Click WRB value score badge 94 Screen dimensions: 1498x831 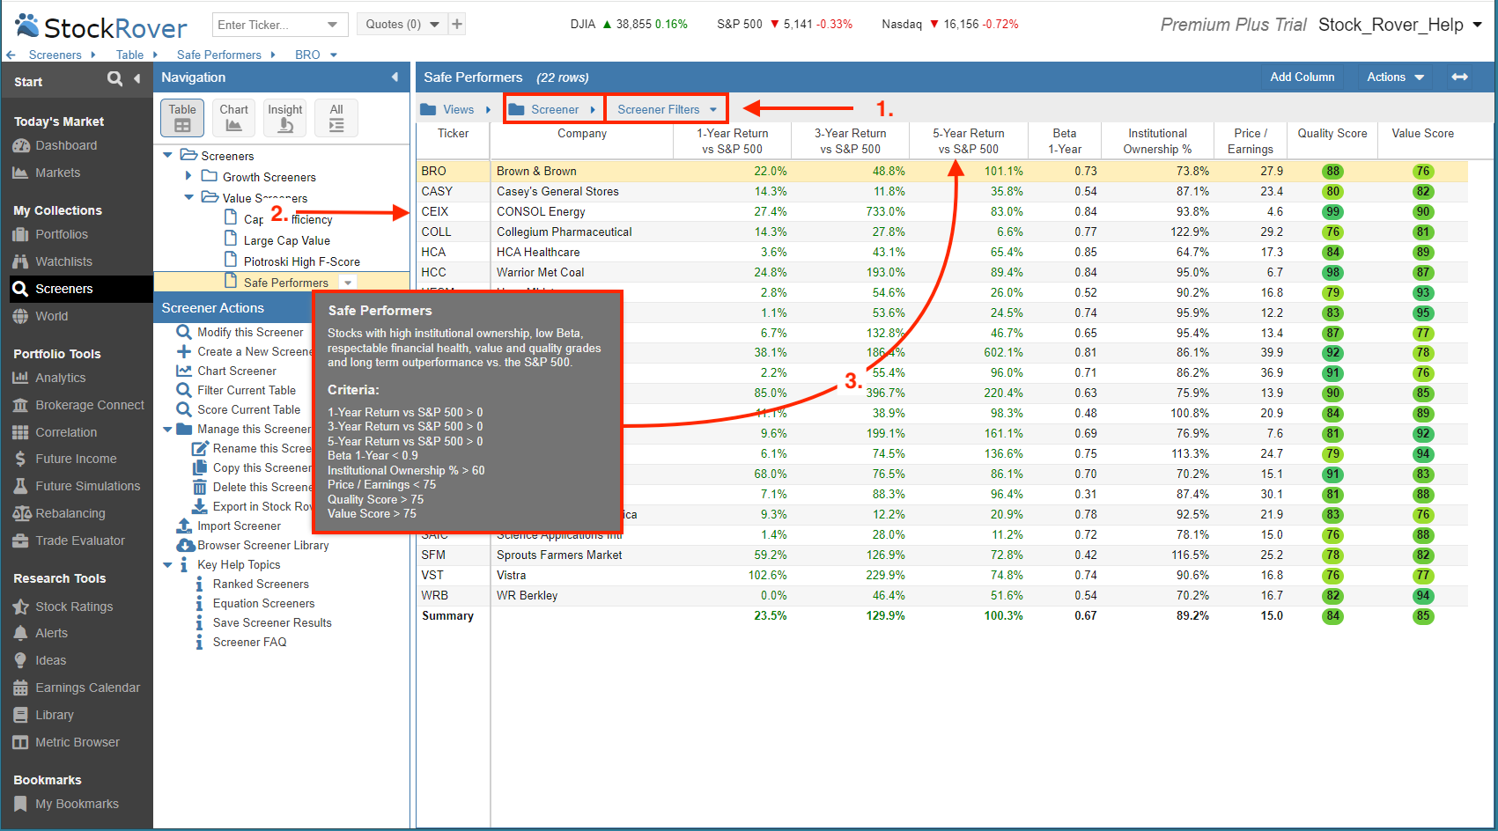pyautogui.click(x=1423, y=596)
